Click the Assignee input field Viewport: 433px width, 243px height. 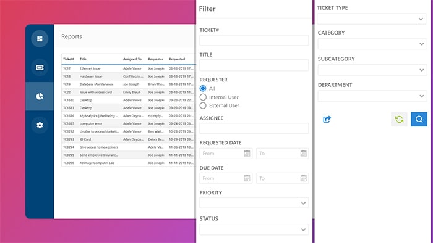pos(254,128)
